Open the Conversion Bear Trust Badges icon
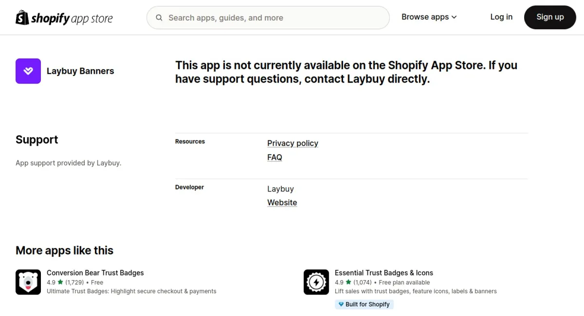 point(28,282)
